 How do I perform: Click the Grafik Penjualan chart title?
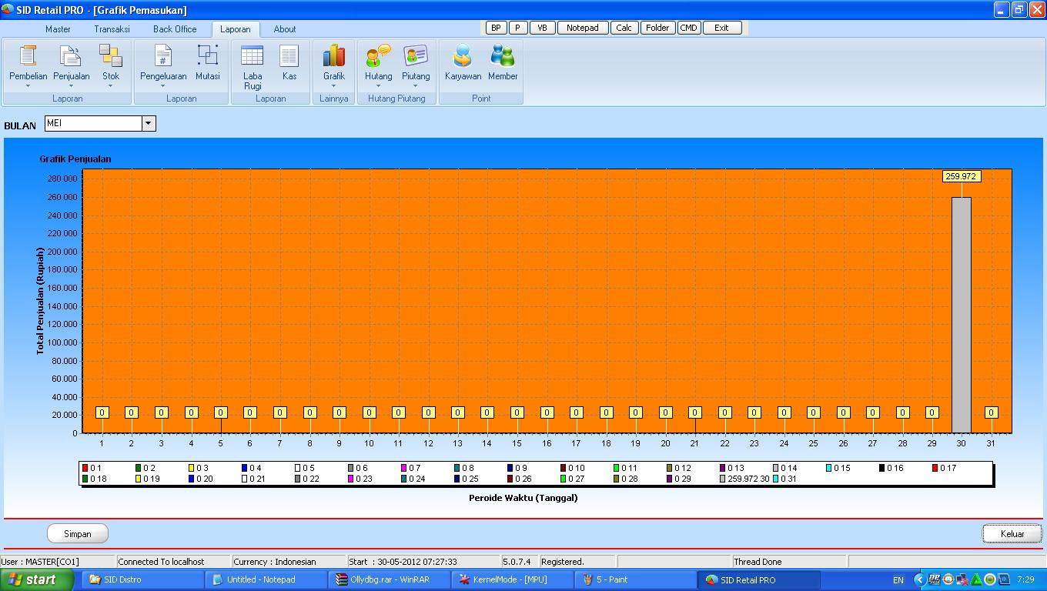point(75,159)
